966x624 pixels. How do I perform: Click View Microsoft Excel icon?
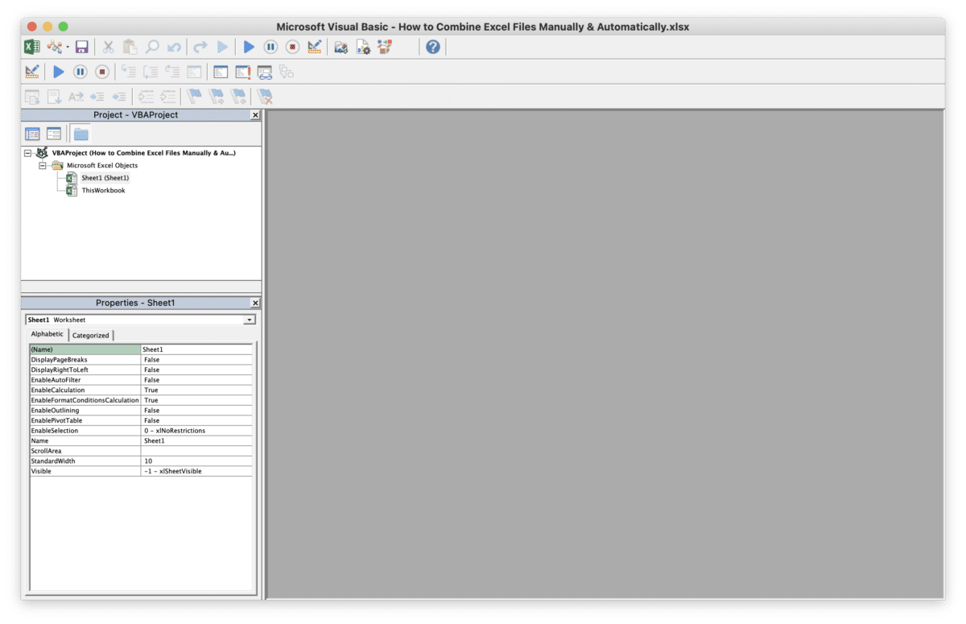[x=32, y=47]
